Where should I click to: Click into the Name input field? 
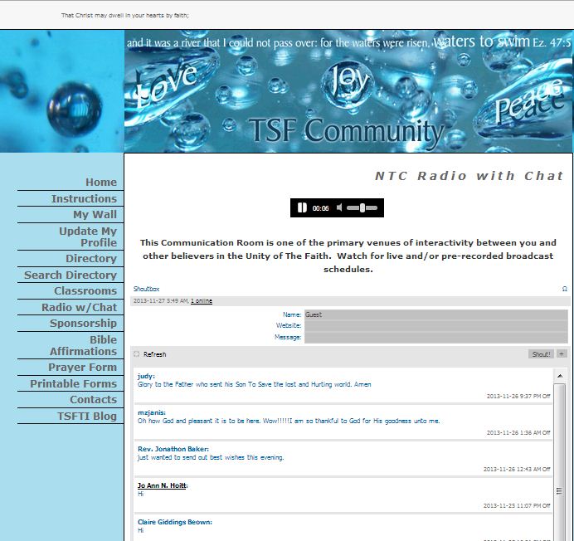point(435,314)
